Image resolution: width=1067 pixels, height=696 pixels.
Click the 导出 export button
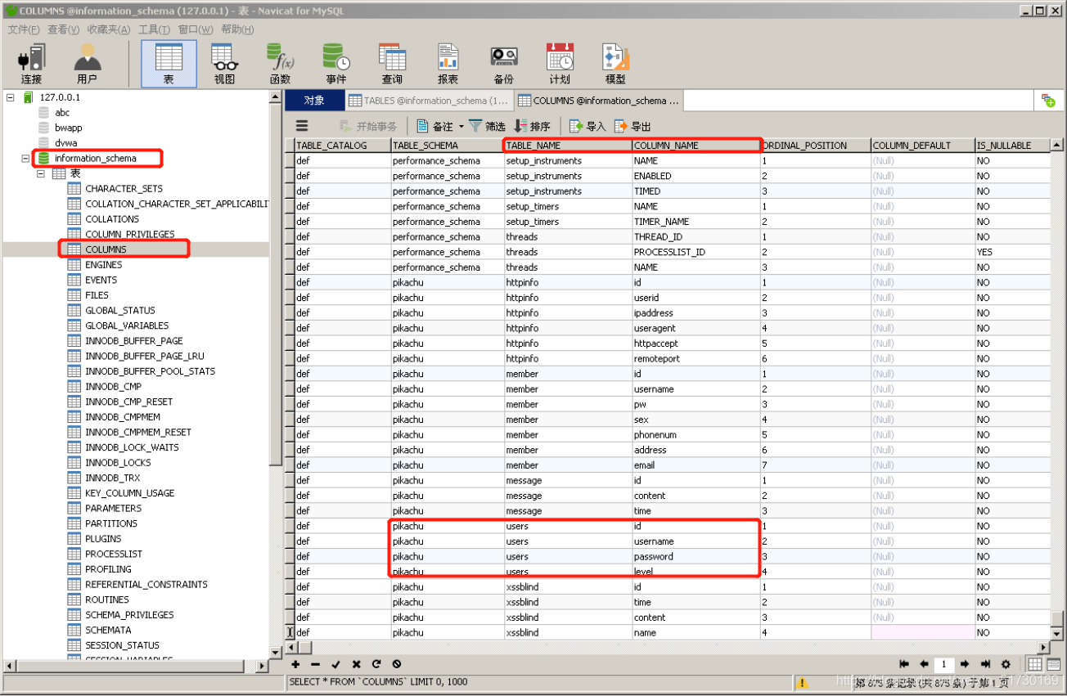633,126
